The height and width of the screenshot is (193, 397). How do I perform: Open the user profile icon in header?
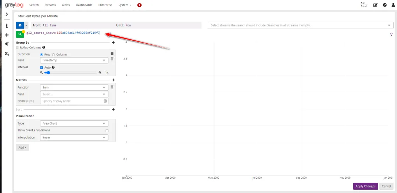pos(393,5)
